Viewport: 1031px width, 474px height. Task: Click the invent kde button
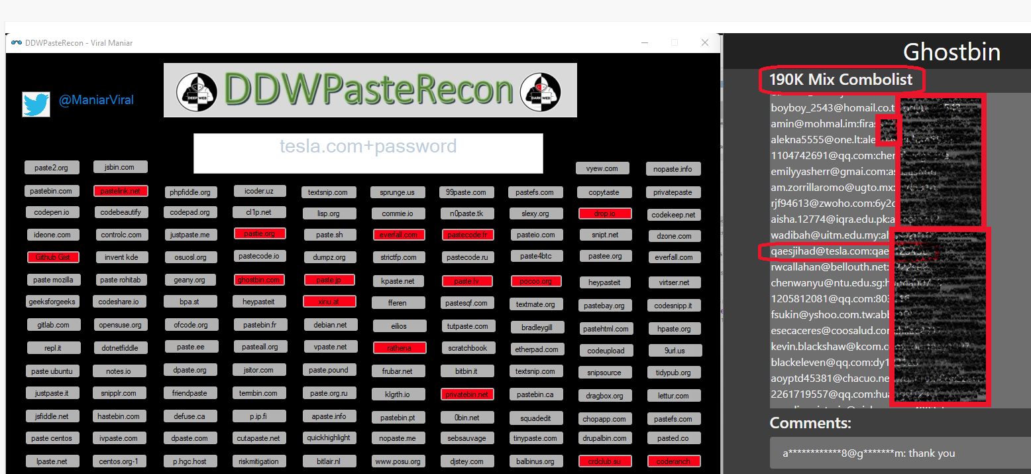[x=121, y=257]
